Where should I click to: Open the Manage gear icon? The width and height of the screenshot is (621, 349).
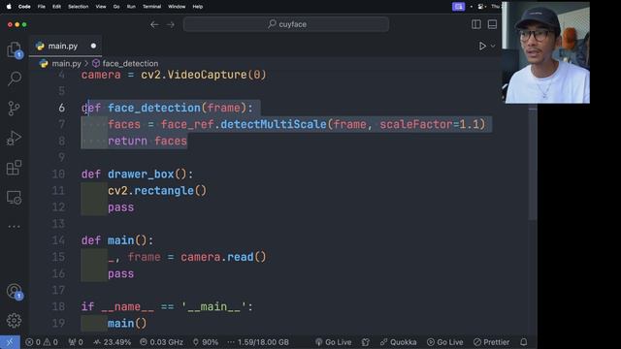14,321
